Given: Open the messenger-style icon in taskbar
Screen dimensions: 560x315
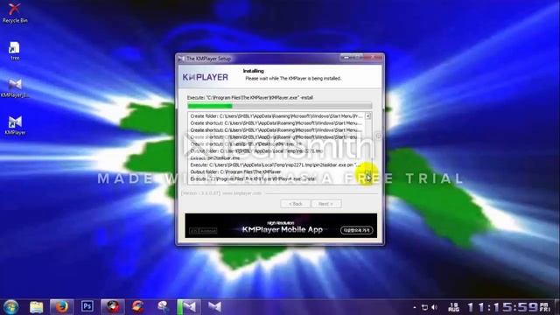Looking at the screenshot, I should 164,307.
